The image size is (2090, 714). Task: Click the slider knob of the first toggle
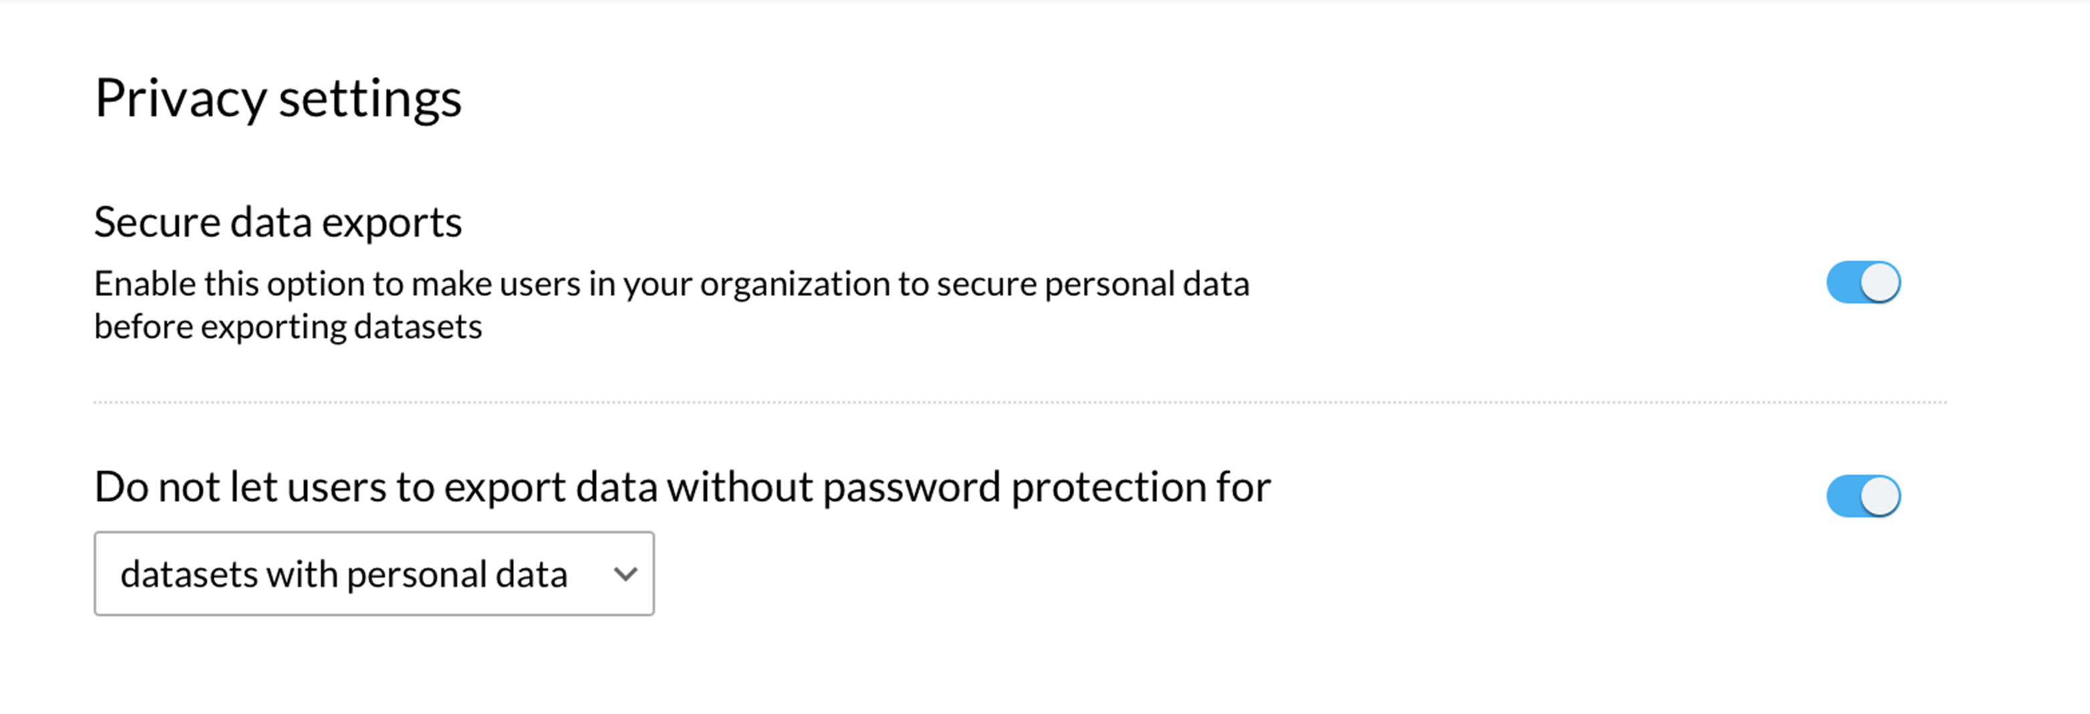tap(1878, 282)
